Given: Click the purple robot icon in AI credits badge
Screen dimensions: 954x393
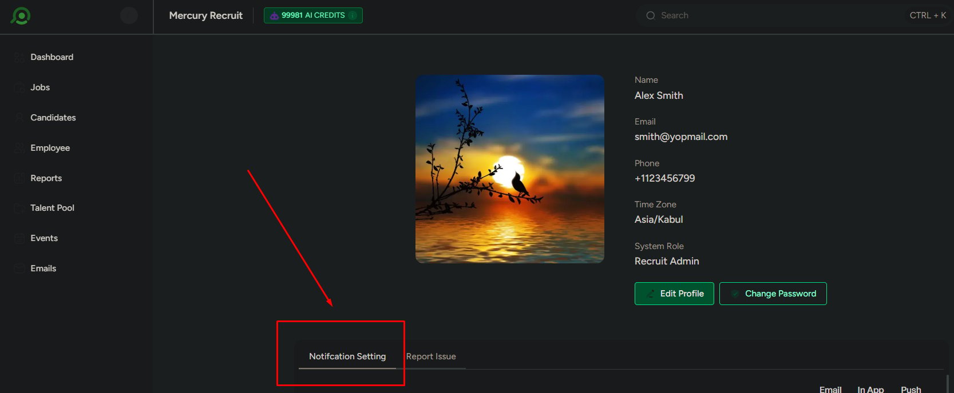Looking at the screenshot, I should (274, 15).
